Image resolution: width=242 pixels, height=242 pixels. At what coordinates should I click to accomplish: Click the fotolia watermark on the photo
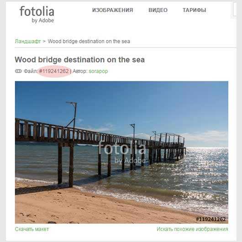click(x=122, y=152)
